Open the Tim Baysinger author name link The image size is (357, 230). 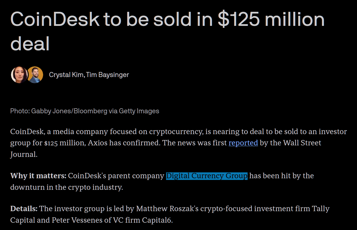coord(108,75)
